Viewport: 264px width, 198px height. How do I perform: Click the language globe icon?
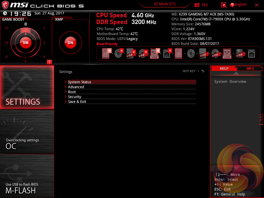point(232,5)
